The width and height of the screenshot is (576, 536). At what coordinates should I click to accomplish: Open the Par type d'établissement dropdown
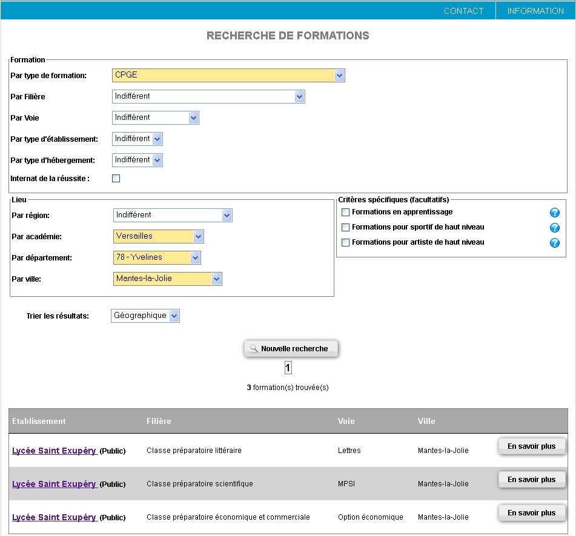(x=137, y=139)
